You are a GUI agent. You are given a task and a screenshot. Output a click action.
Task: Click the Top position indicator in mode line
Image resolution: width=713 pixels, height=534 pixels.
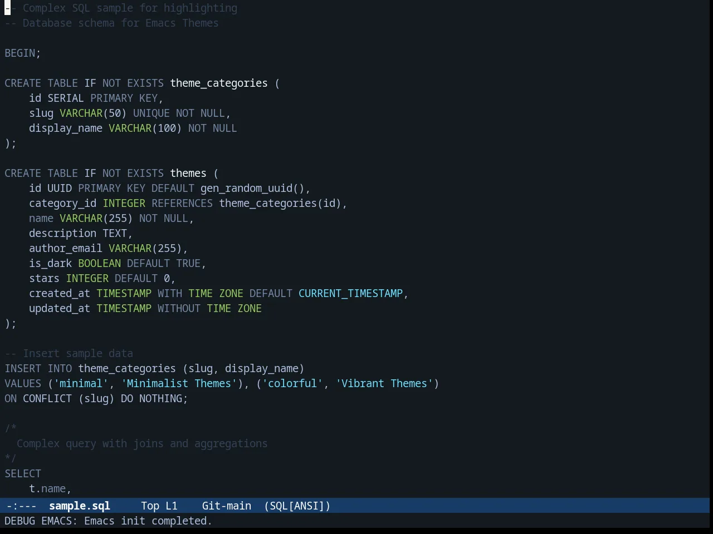coord(150,506)
